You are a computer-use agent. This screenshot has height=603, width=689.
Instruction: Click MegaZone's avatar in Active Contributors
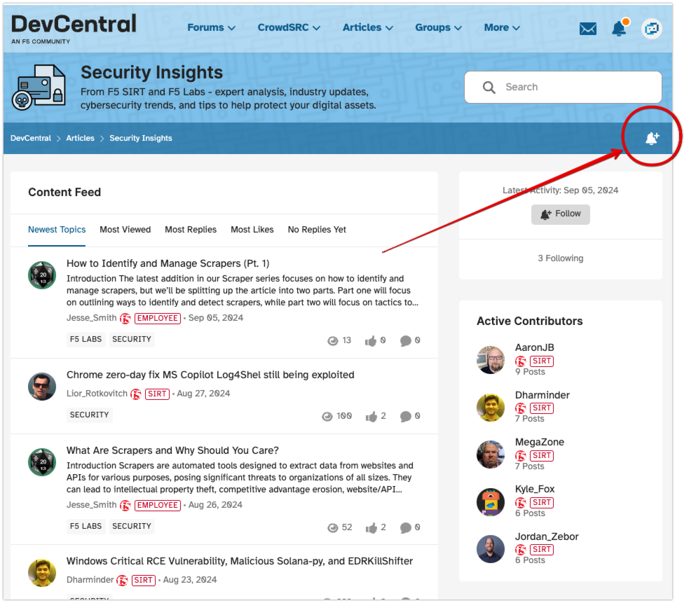491,455
